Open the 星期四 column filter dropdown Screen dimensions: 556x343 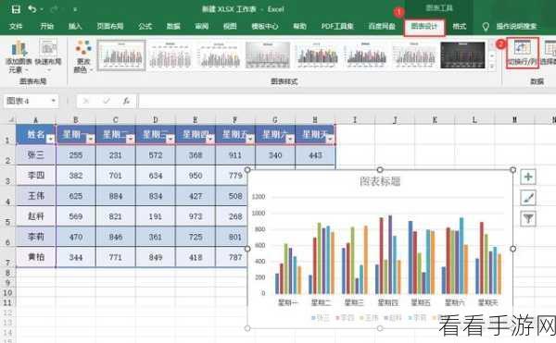[210, 140]
